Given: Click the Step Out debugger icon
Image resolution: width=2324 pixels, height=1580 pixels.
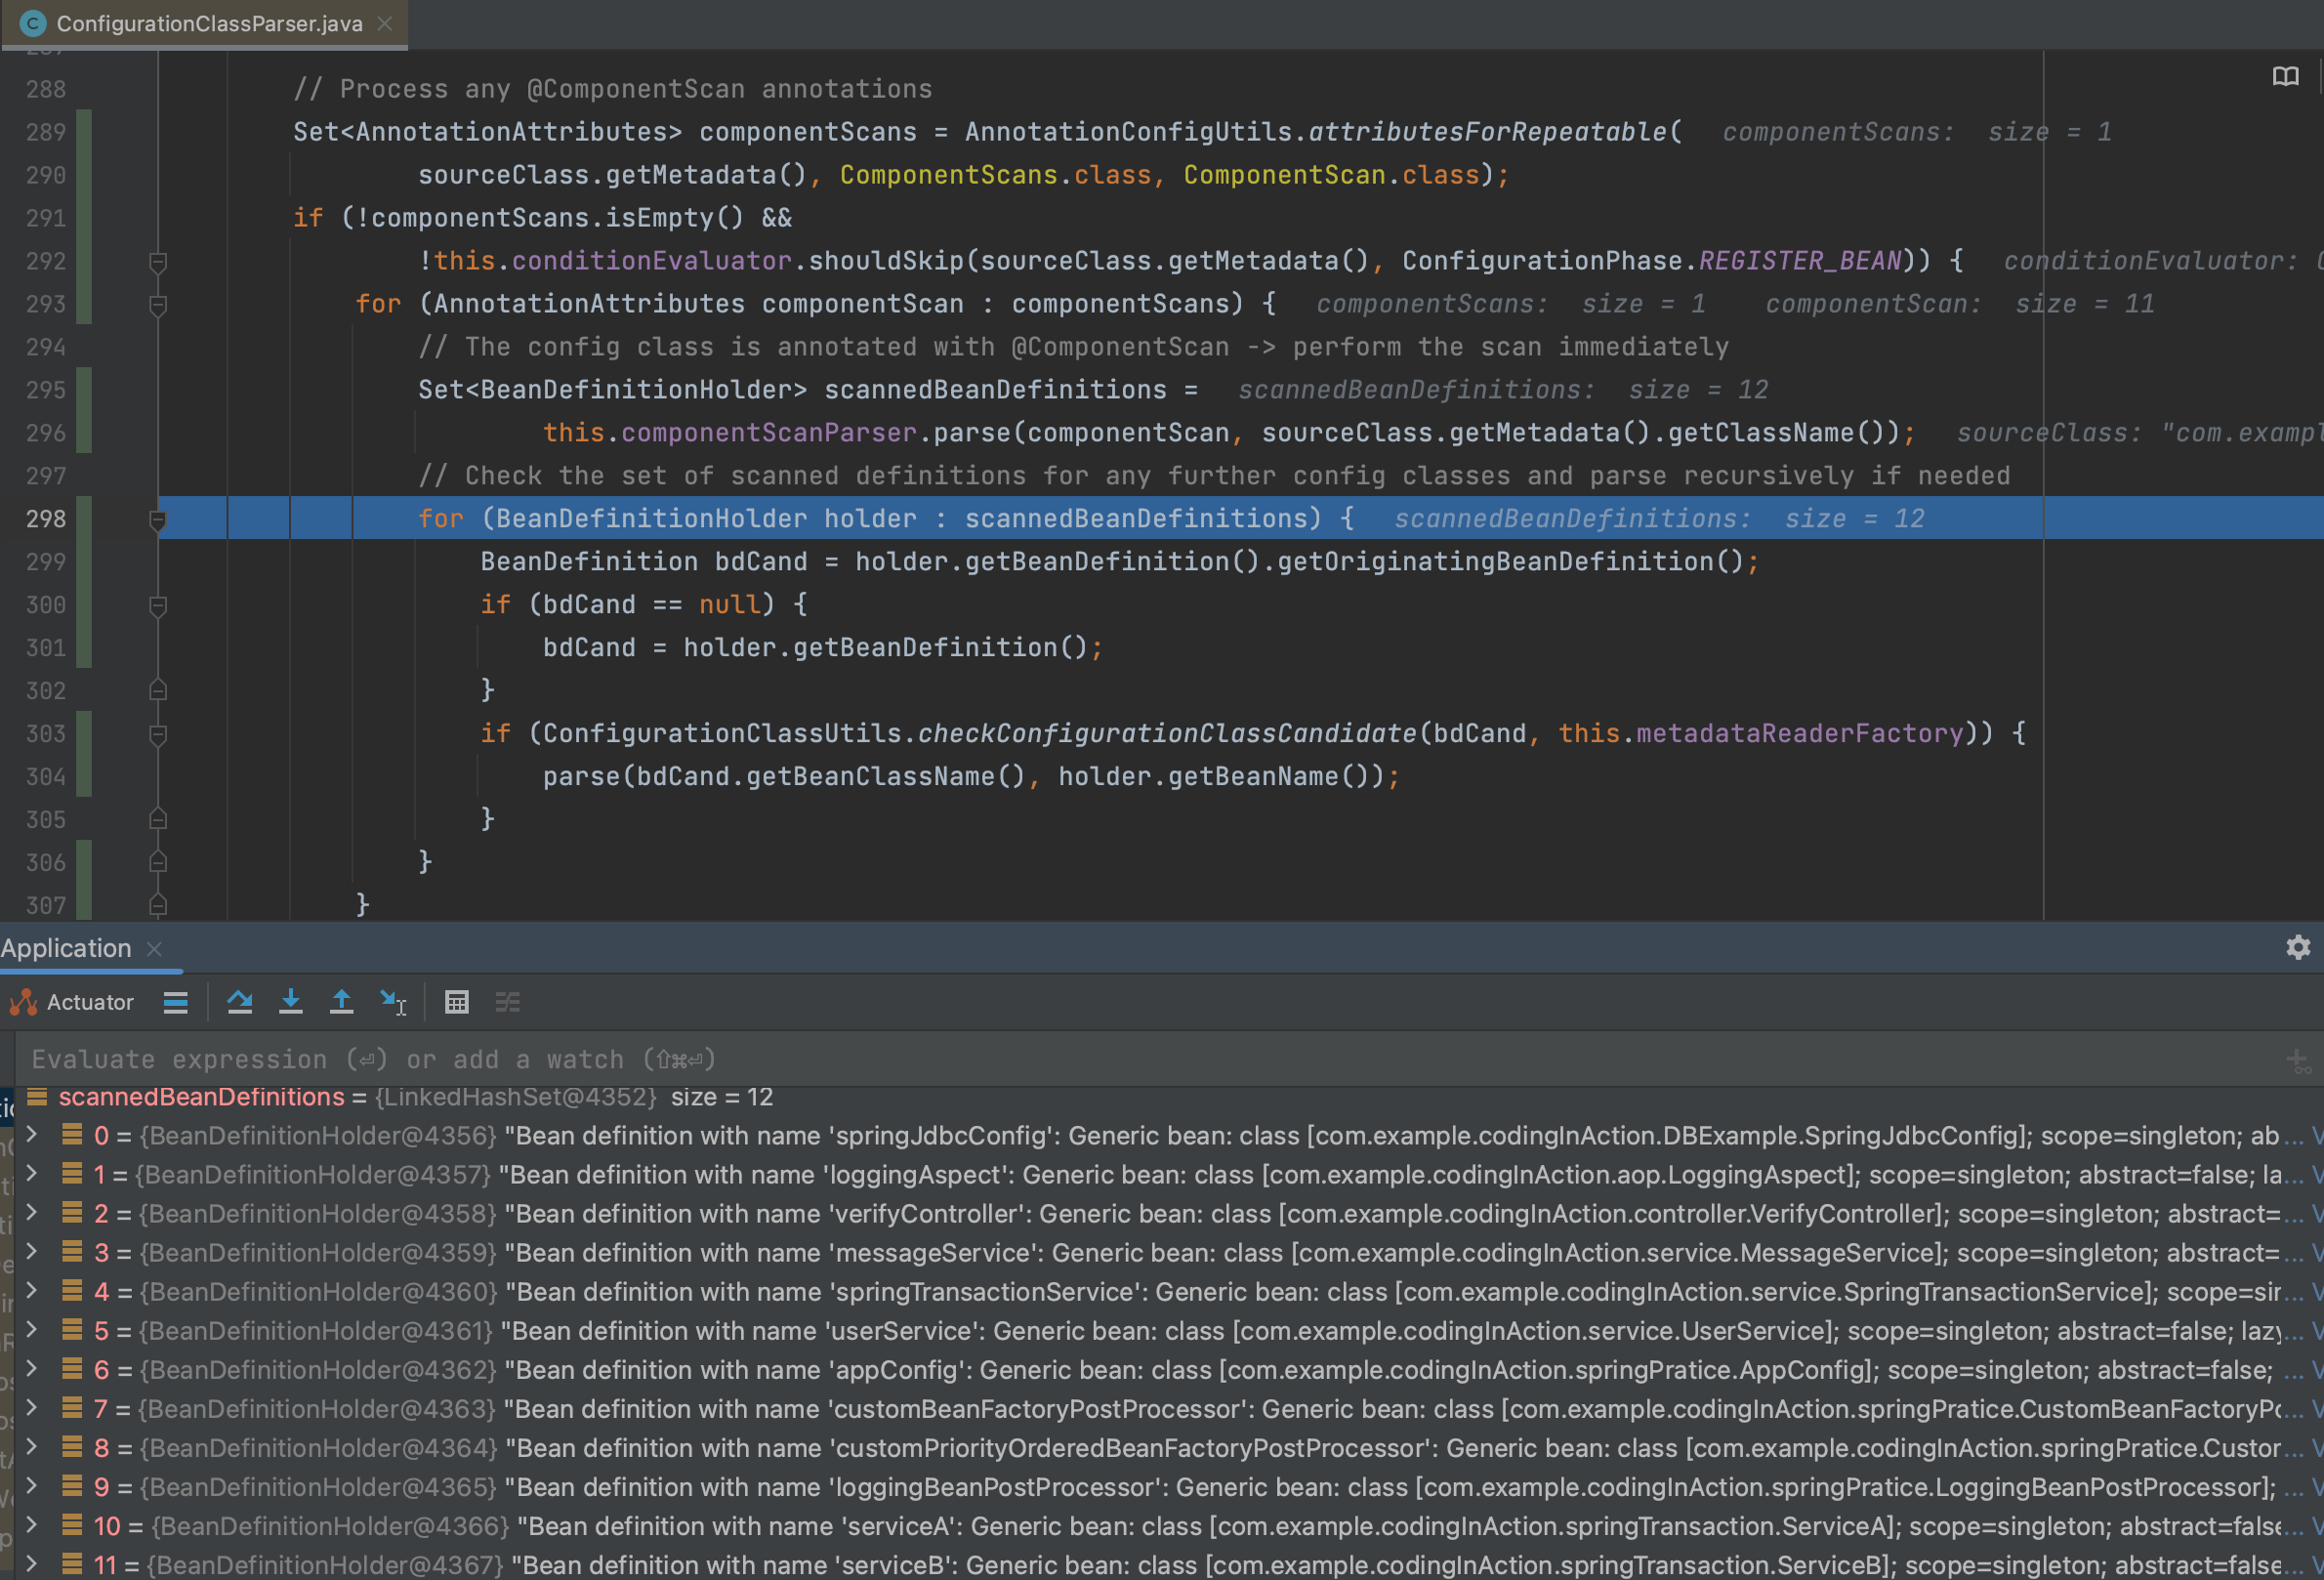Looking at the screenshot, I should tap(341, 1002).
